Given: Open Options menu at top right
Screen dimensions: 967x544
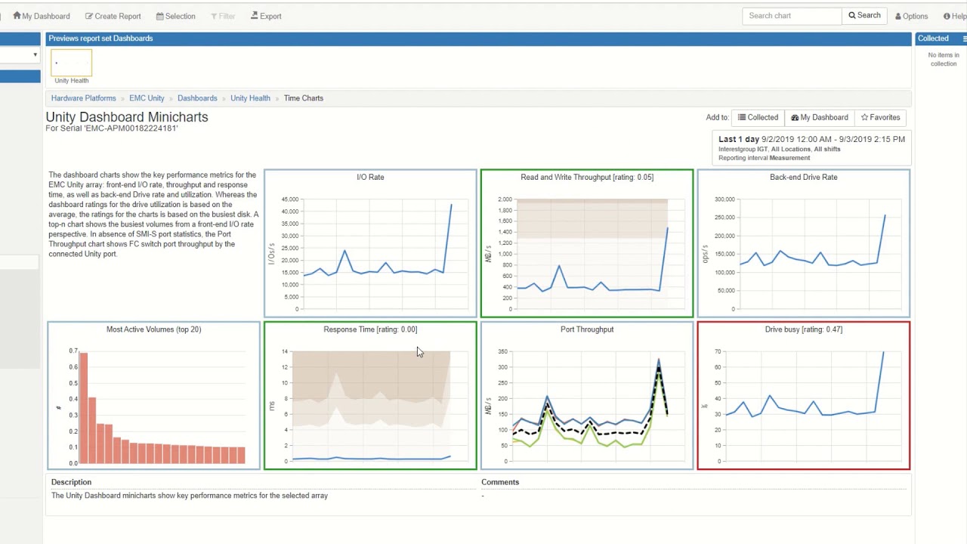Looking at the screenshot, I should point(911,16).
